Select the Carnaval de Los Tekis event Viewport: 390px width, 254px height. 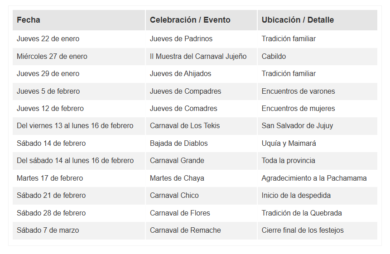point(185,126)
